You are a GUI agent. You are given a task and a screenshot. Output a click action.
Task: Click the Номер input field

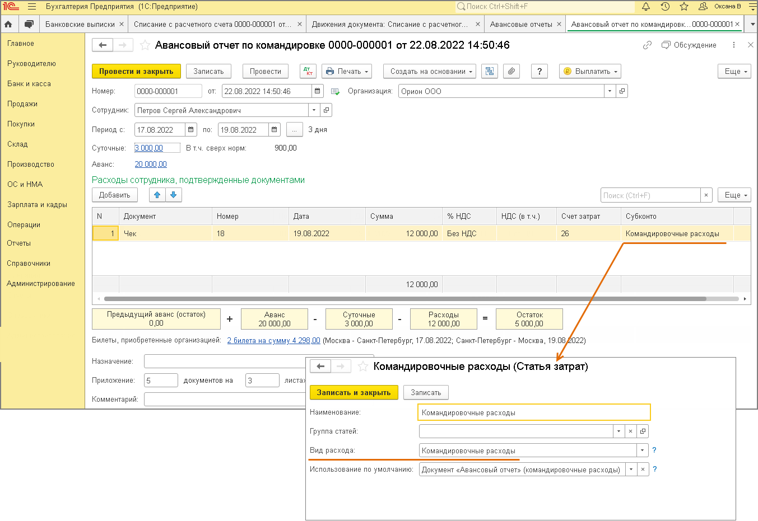(168, 91)
